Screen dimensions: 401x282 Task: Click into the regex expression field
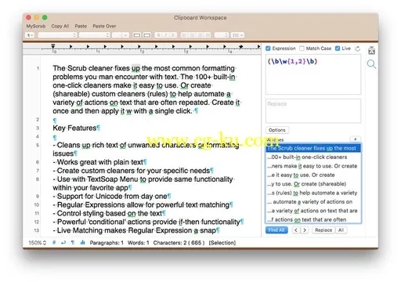point(313,74)
